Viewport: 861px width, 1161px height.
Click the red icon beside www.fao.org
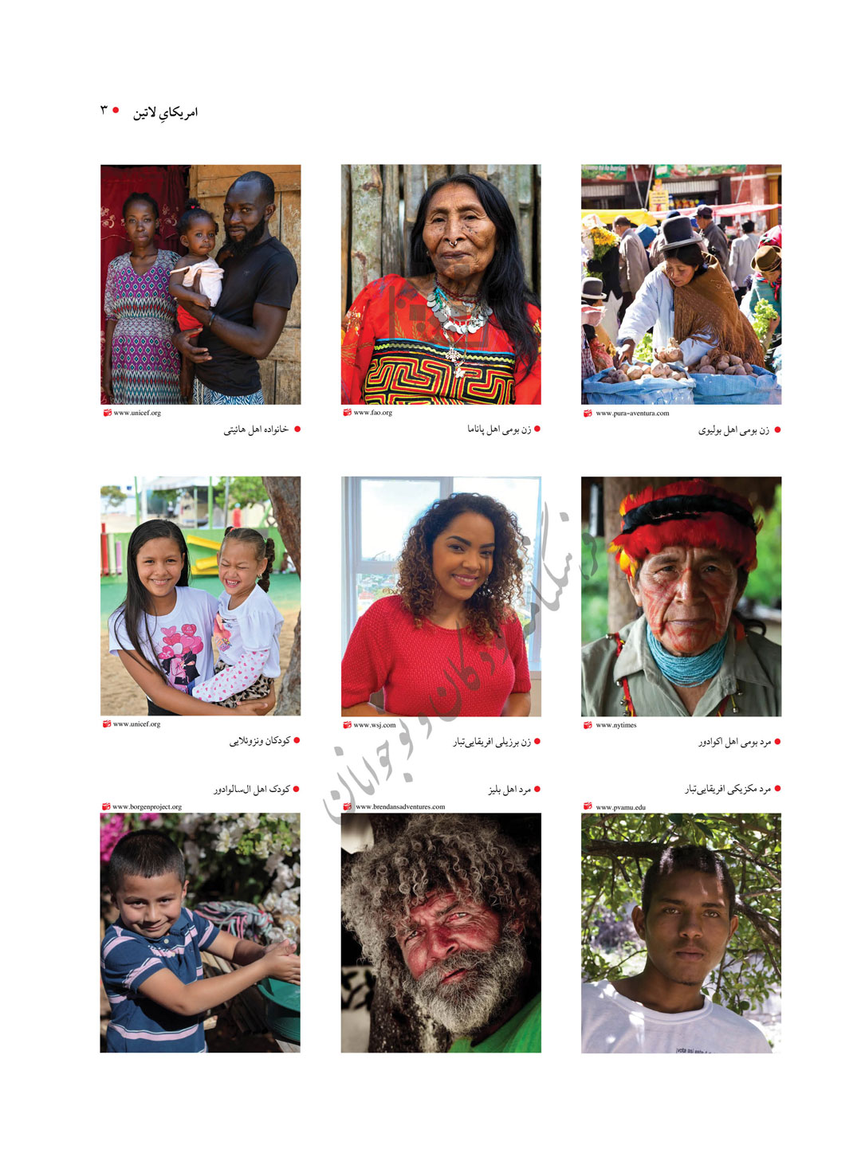(x=347, y=413)
